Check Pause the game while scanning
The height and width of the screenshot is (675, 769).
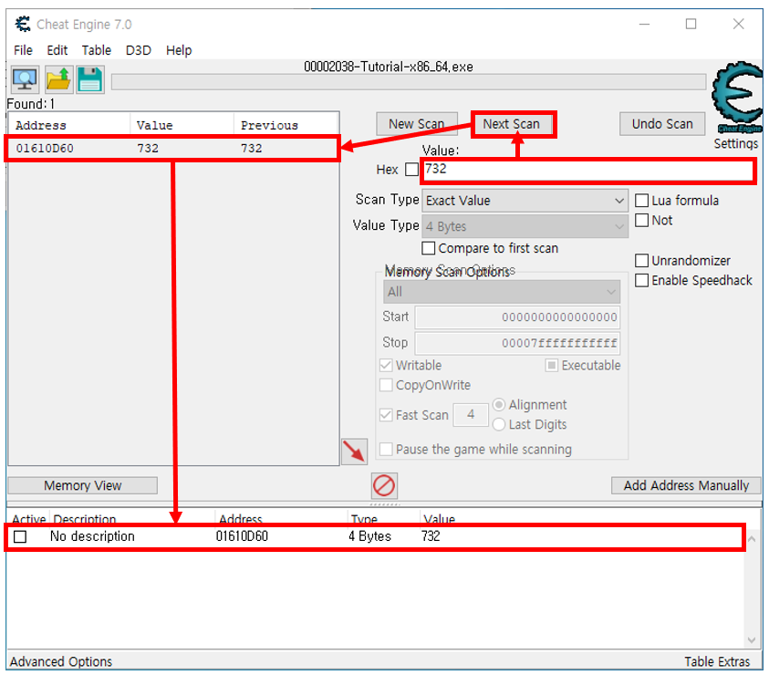386,450
